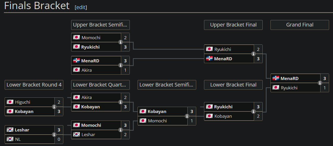Click the edit link beside Finals Bracket
The width and height of the screenshot is (333, 146).
(81, 7)
